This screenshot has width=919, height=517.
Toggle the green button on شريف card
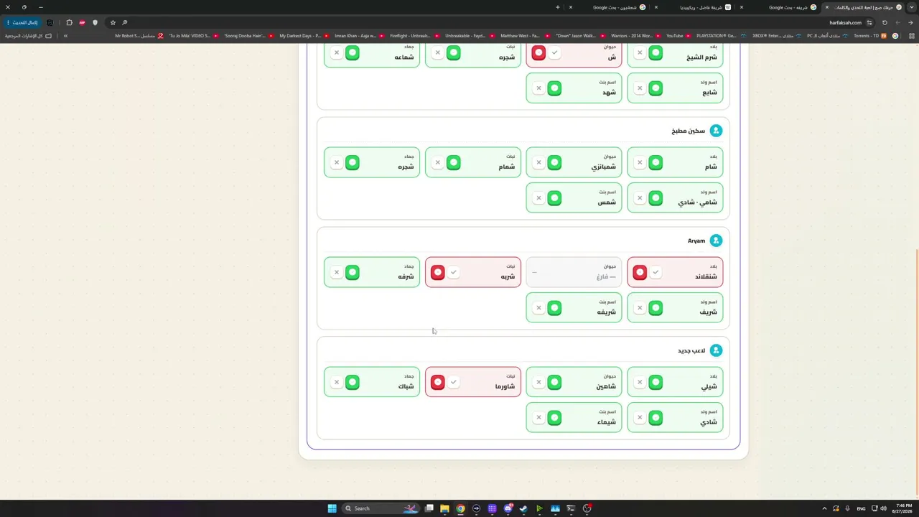[656, 308]
